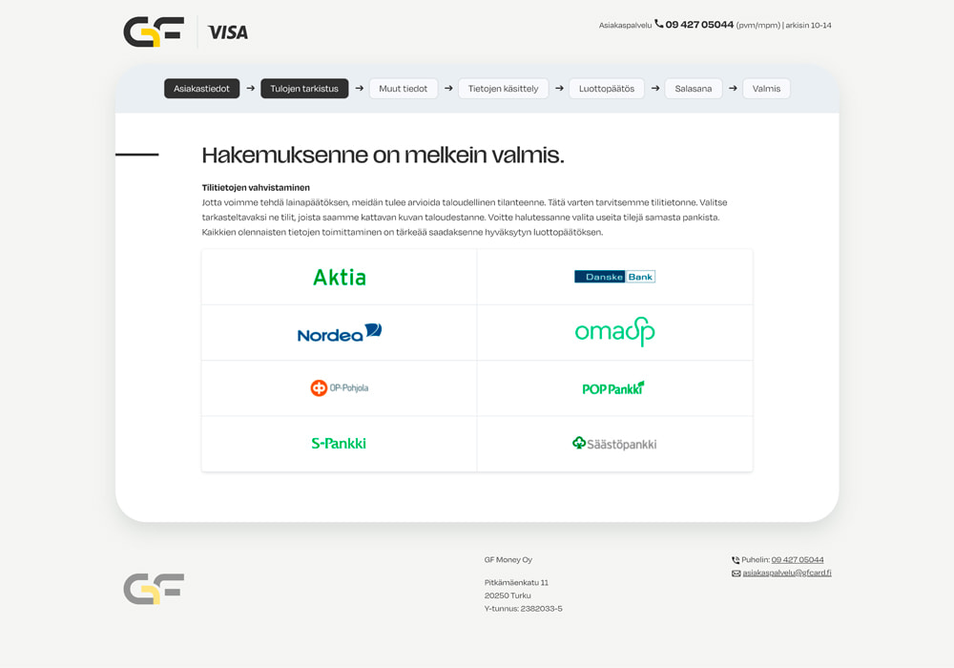954x668 pixels.
Task: Go to the Valmis step
Action: [x=766, y=89]
